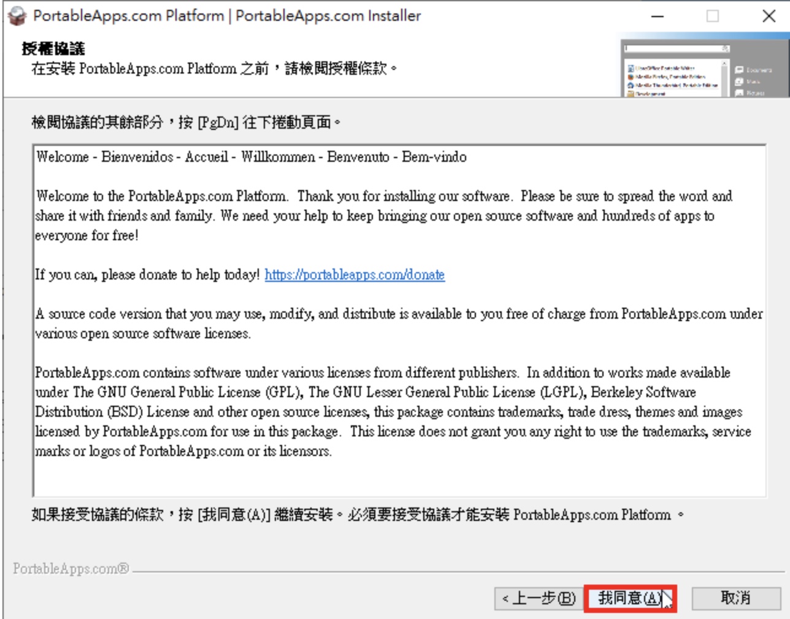The width and height of the screenshot is (790, 619).
Task: Close the installer window
Action: click(x=769, y=17)
